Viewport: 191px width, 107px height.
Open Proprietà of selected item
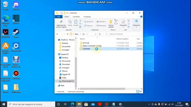123,23
